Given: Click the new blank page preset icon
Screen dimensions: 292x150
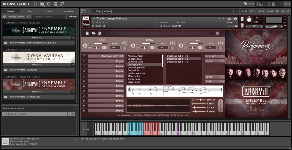Looking at the screenshot, I should tap(87, 33).
